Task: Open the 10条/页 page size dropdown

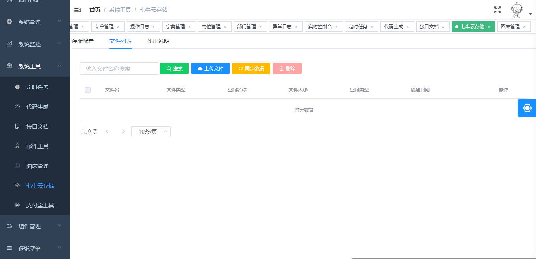Action: (151, 132)
